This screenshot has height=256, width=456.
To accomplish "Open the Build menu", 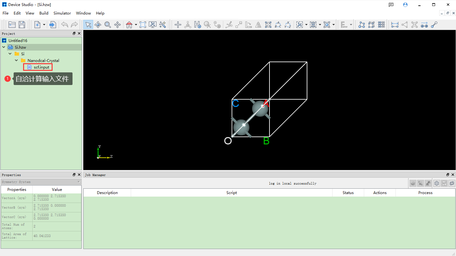I will click(x=44, y=13).
